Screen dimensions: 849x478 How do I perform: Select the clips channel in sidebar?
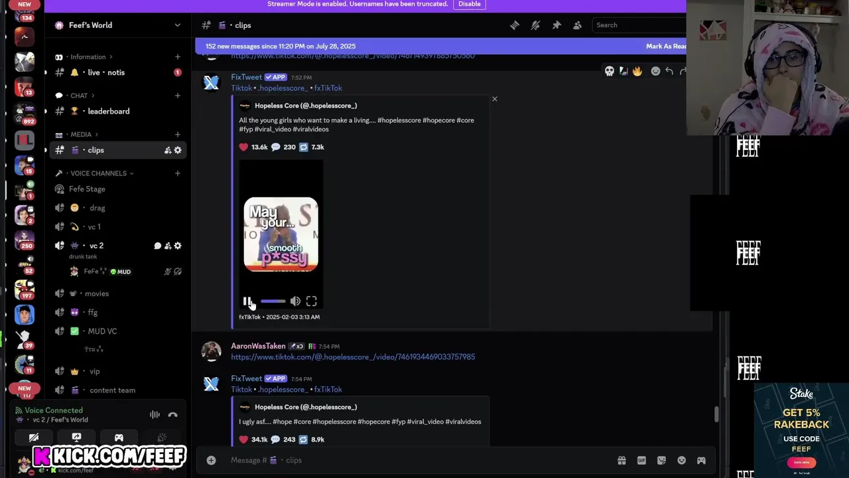[x=118, y=150]
